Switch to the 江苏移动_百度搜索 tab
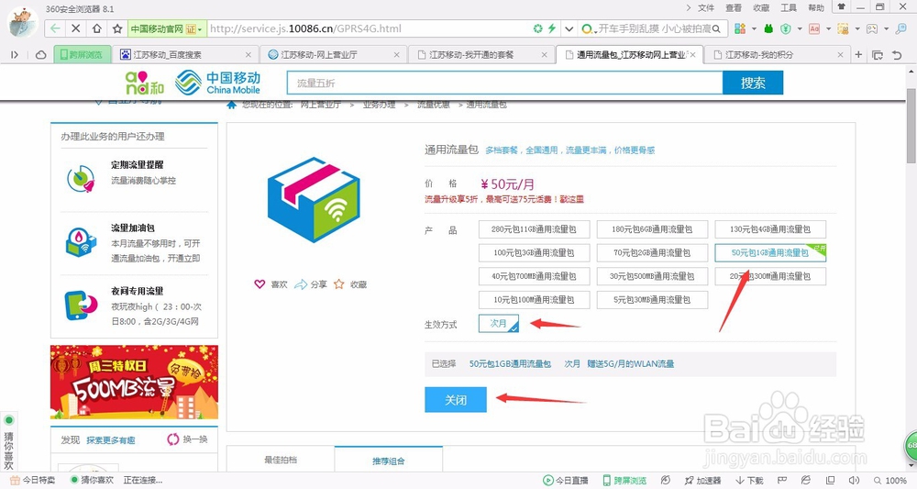The image size is (917, 489). click(x=185, y=54)
